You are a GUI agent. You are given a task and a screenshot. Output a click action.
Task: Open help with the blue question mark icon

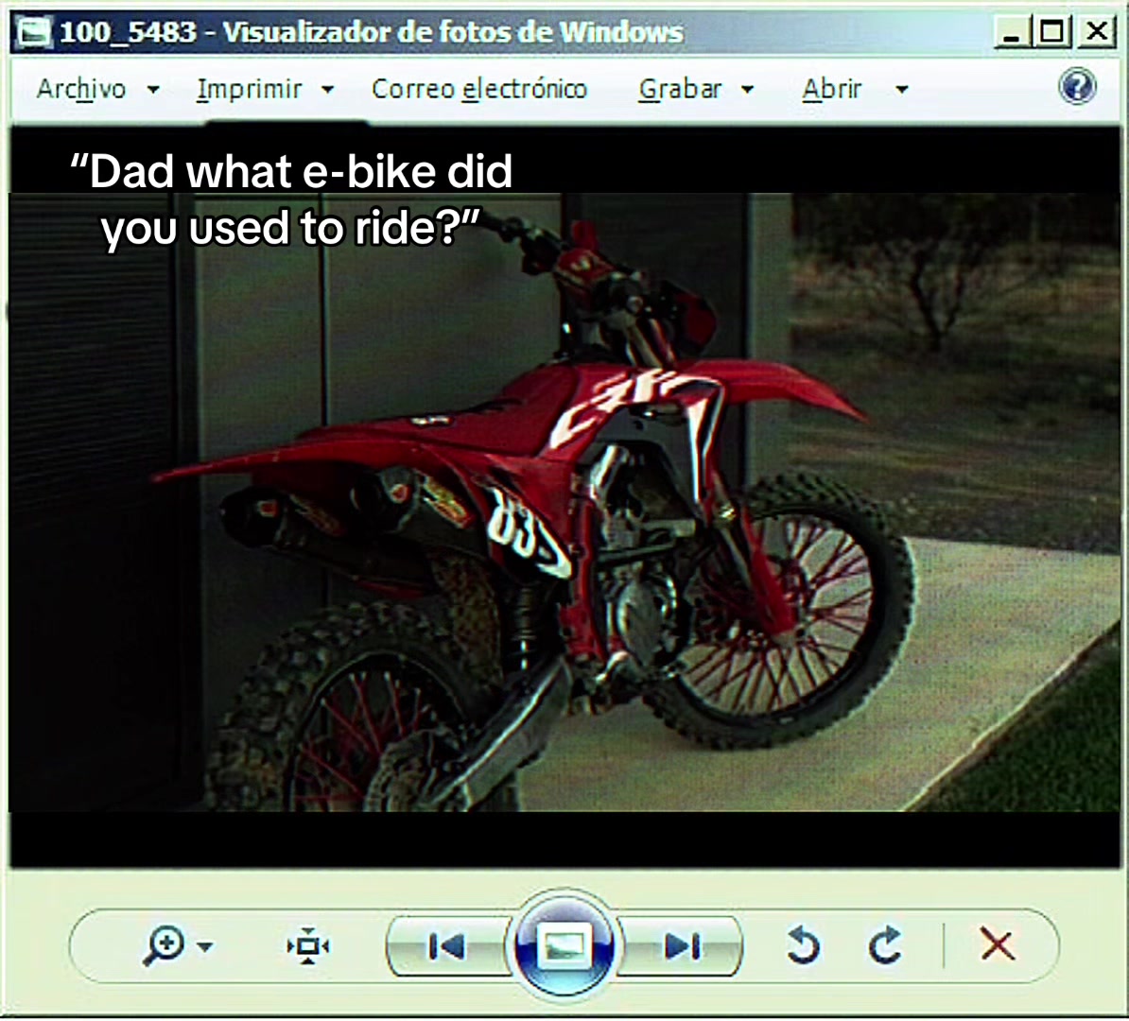tap(1077, 86)
